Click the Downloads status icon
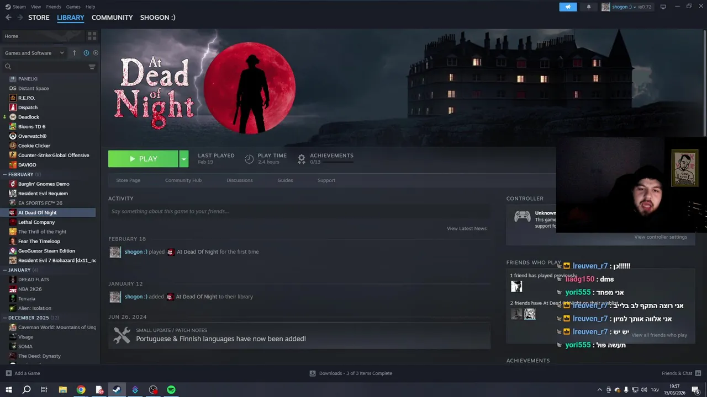707x397 pixels. 313,373
